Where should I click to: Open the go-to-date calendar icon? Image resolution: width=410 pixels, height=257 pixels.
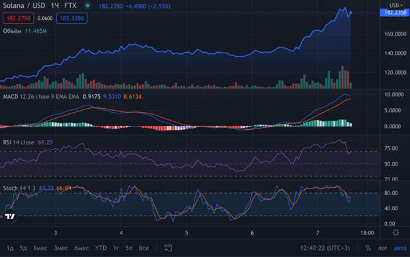168,248
